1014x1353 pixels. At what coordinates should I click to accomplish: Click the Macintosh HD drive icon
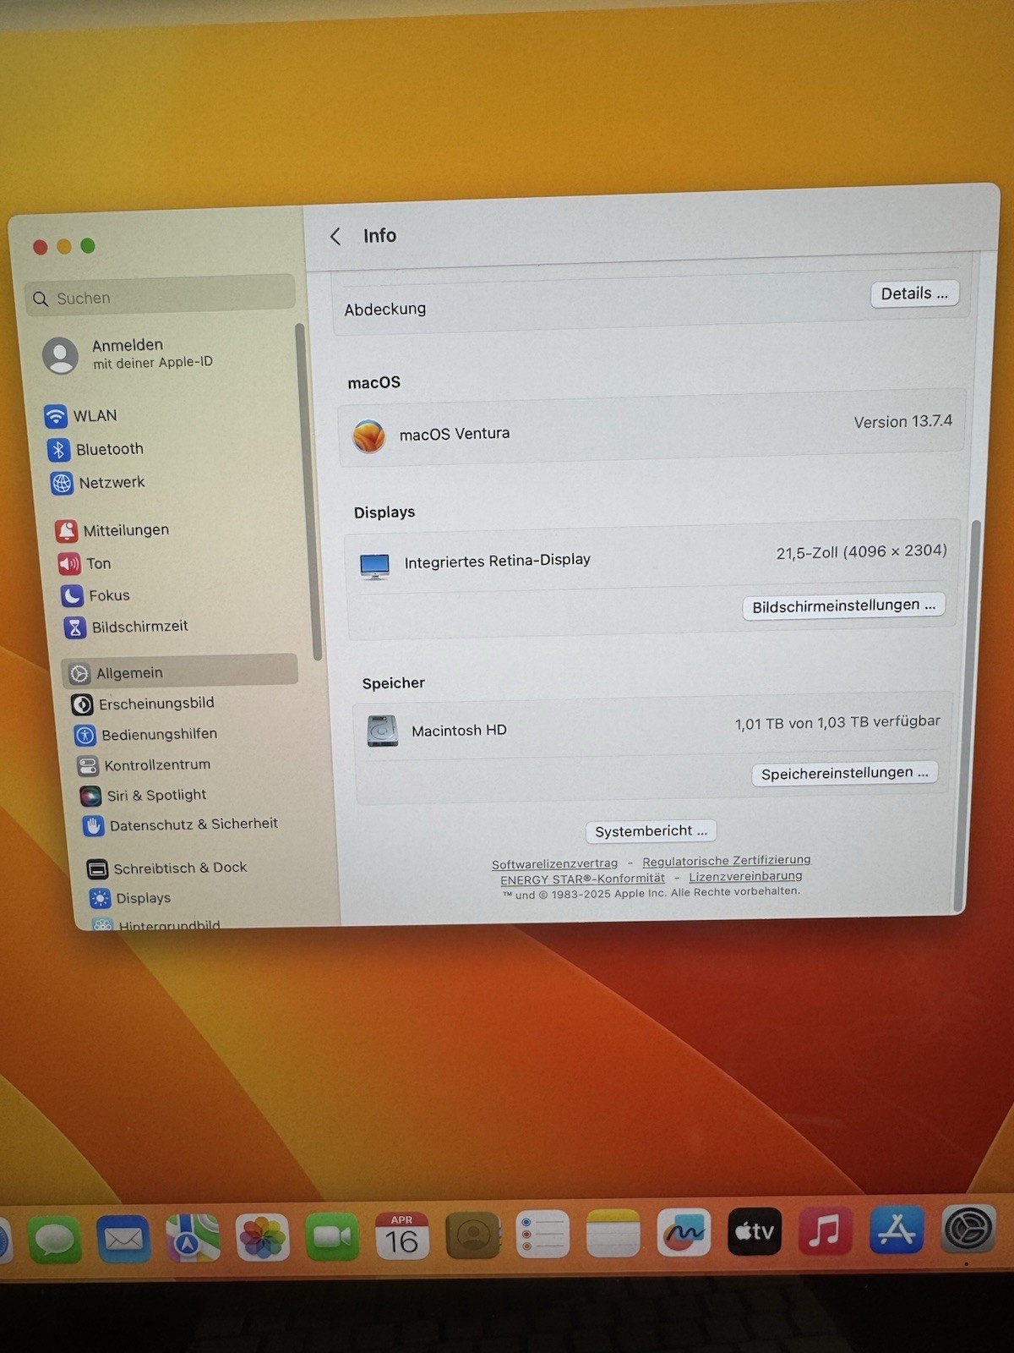(x=382, y=731)
